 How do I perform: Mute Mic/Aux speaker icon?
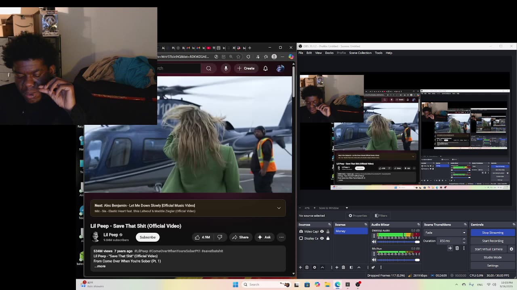tap(374, 260)
